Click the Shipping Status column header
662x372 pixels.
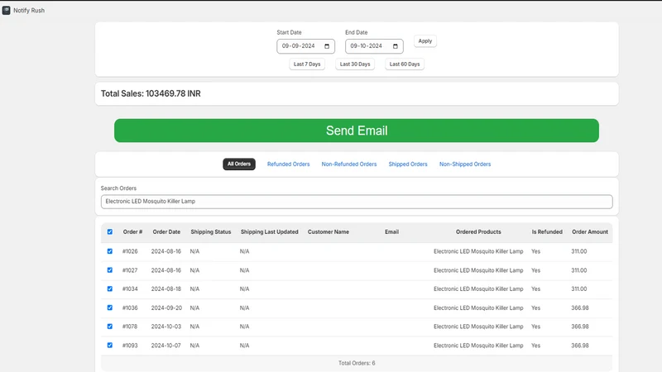[x=211, y=232]
